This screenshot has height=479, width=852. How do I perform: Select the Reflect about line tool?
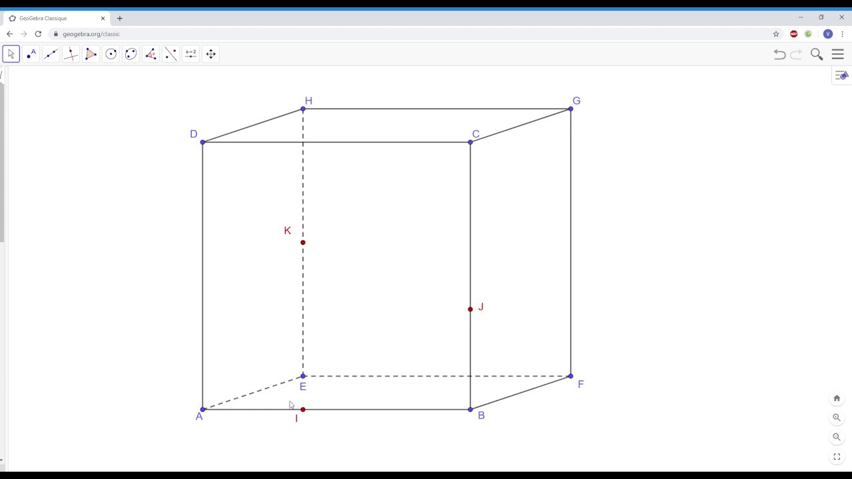[x=171, y=54]
